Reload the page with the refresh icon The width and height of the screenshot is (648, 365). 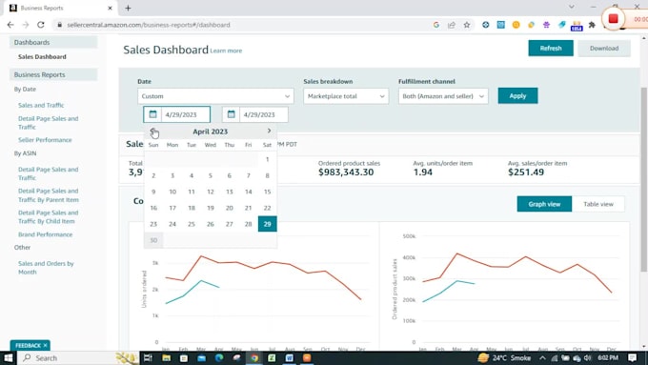[40, 25]
